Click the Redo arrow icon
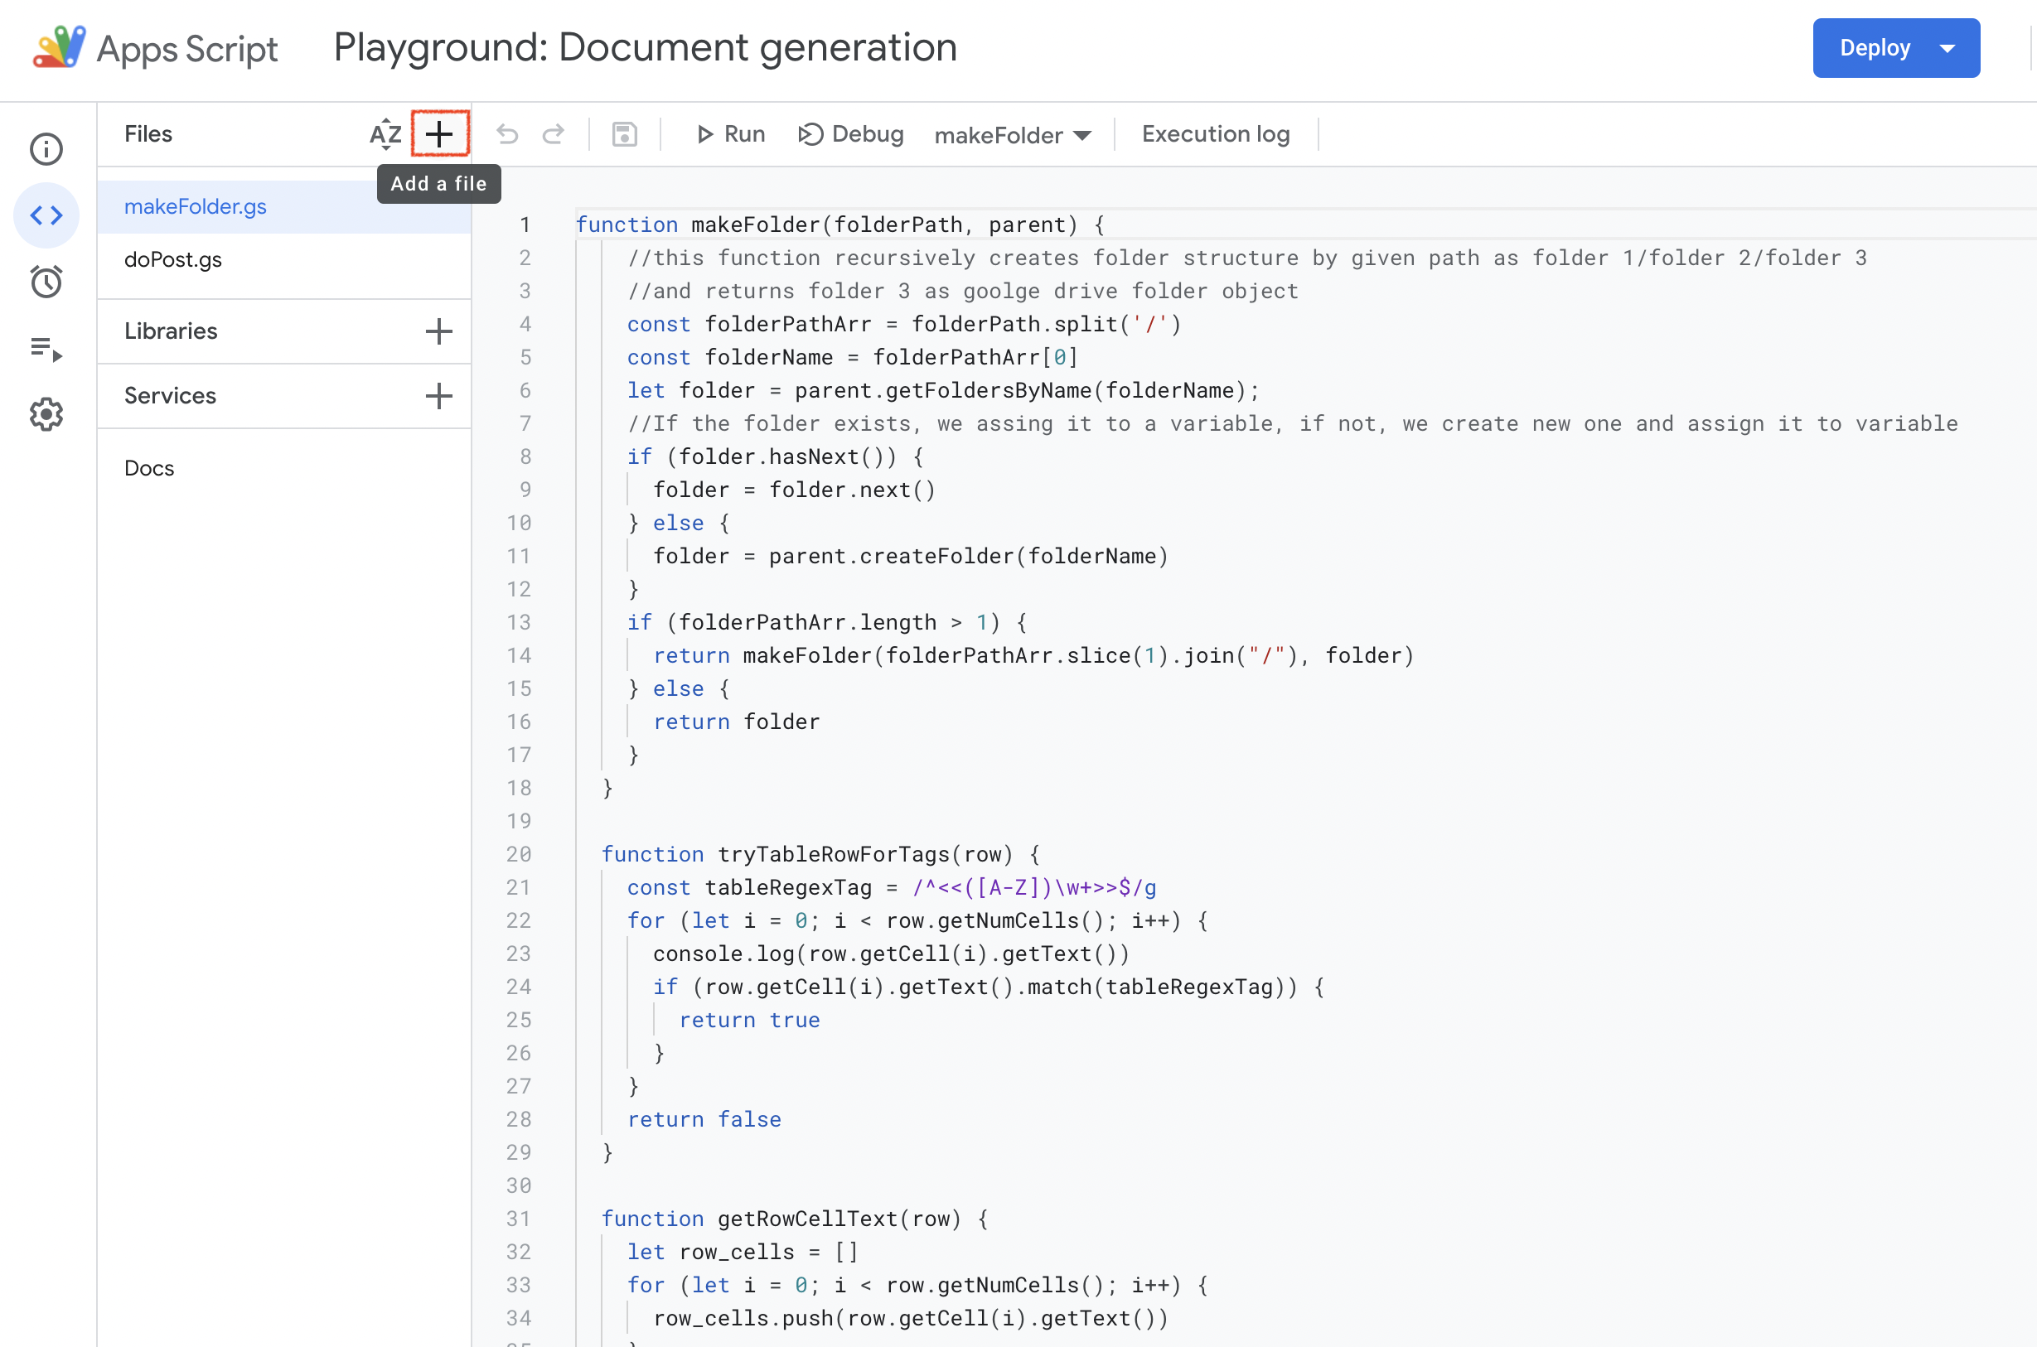This screenshot has height=1347, width=2037. pos(554,134)
